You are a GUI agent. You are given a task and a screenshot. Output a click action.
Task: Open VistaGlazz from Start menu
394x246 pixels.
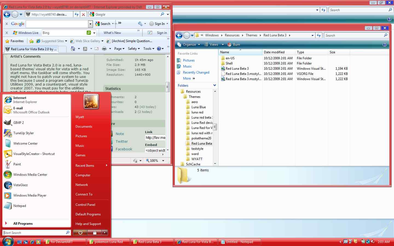[37, 185]
